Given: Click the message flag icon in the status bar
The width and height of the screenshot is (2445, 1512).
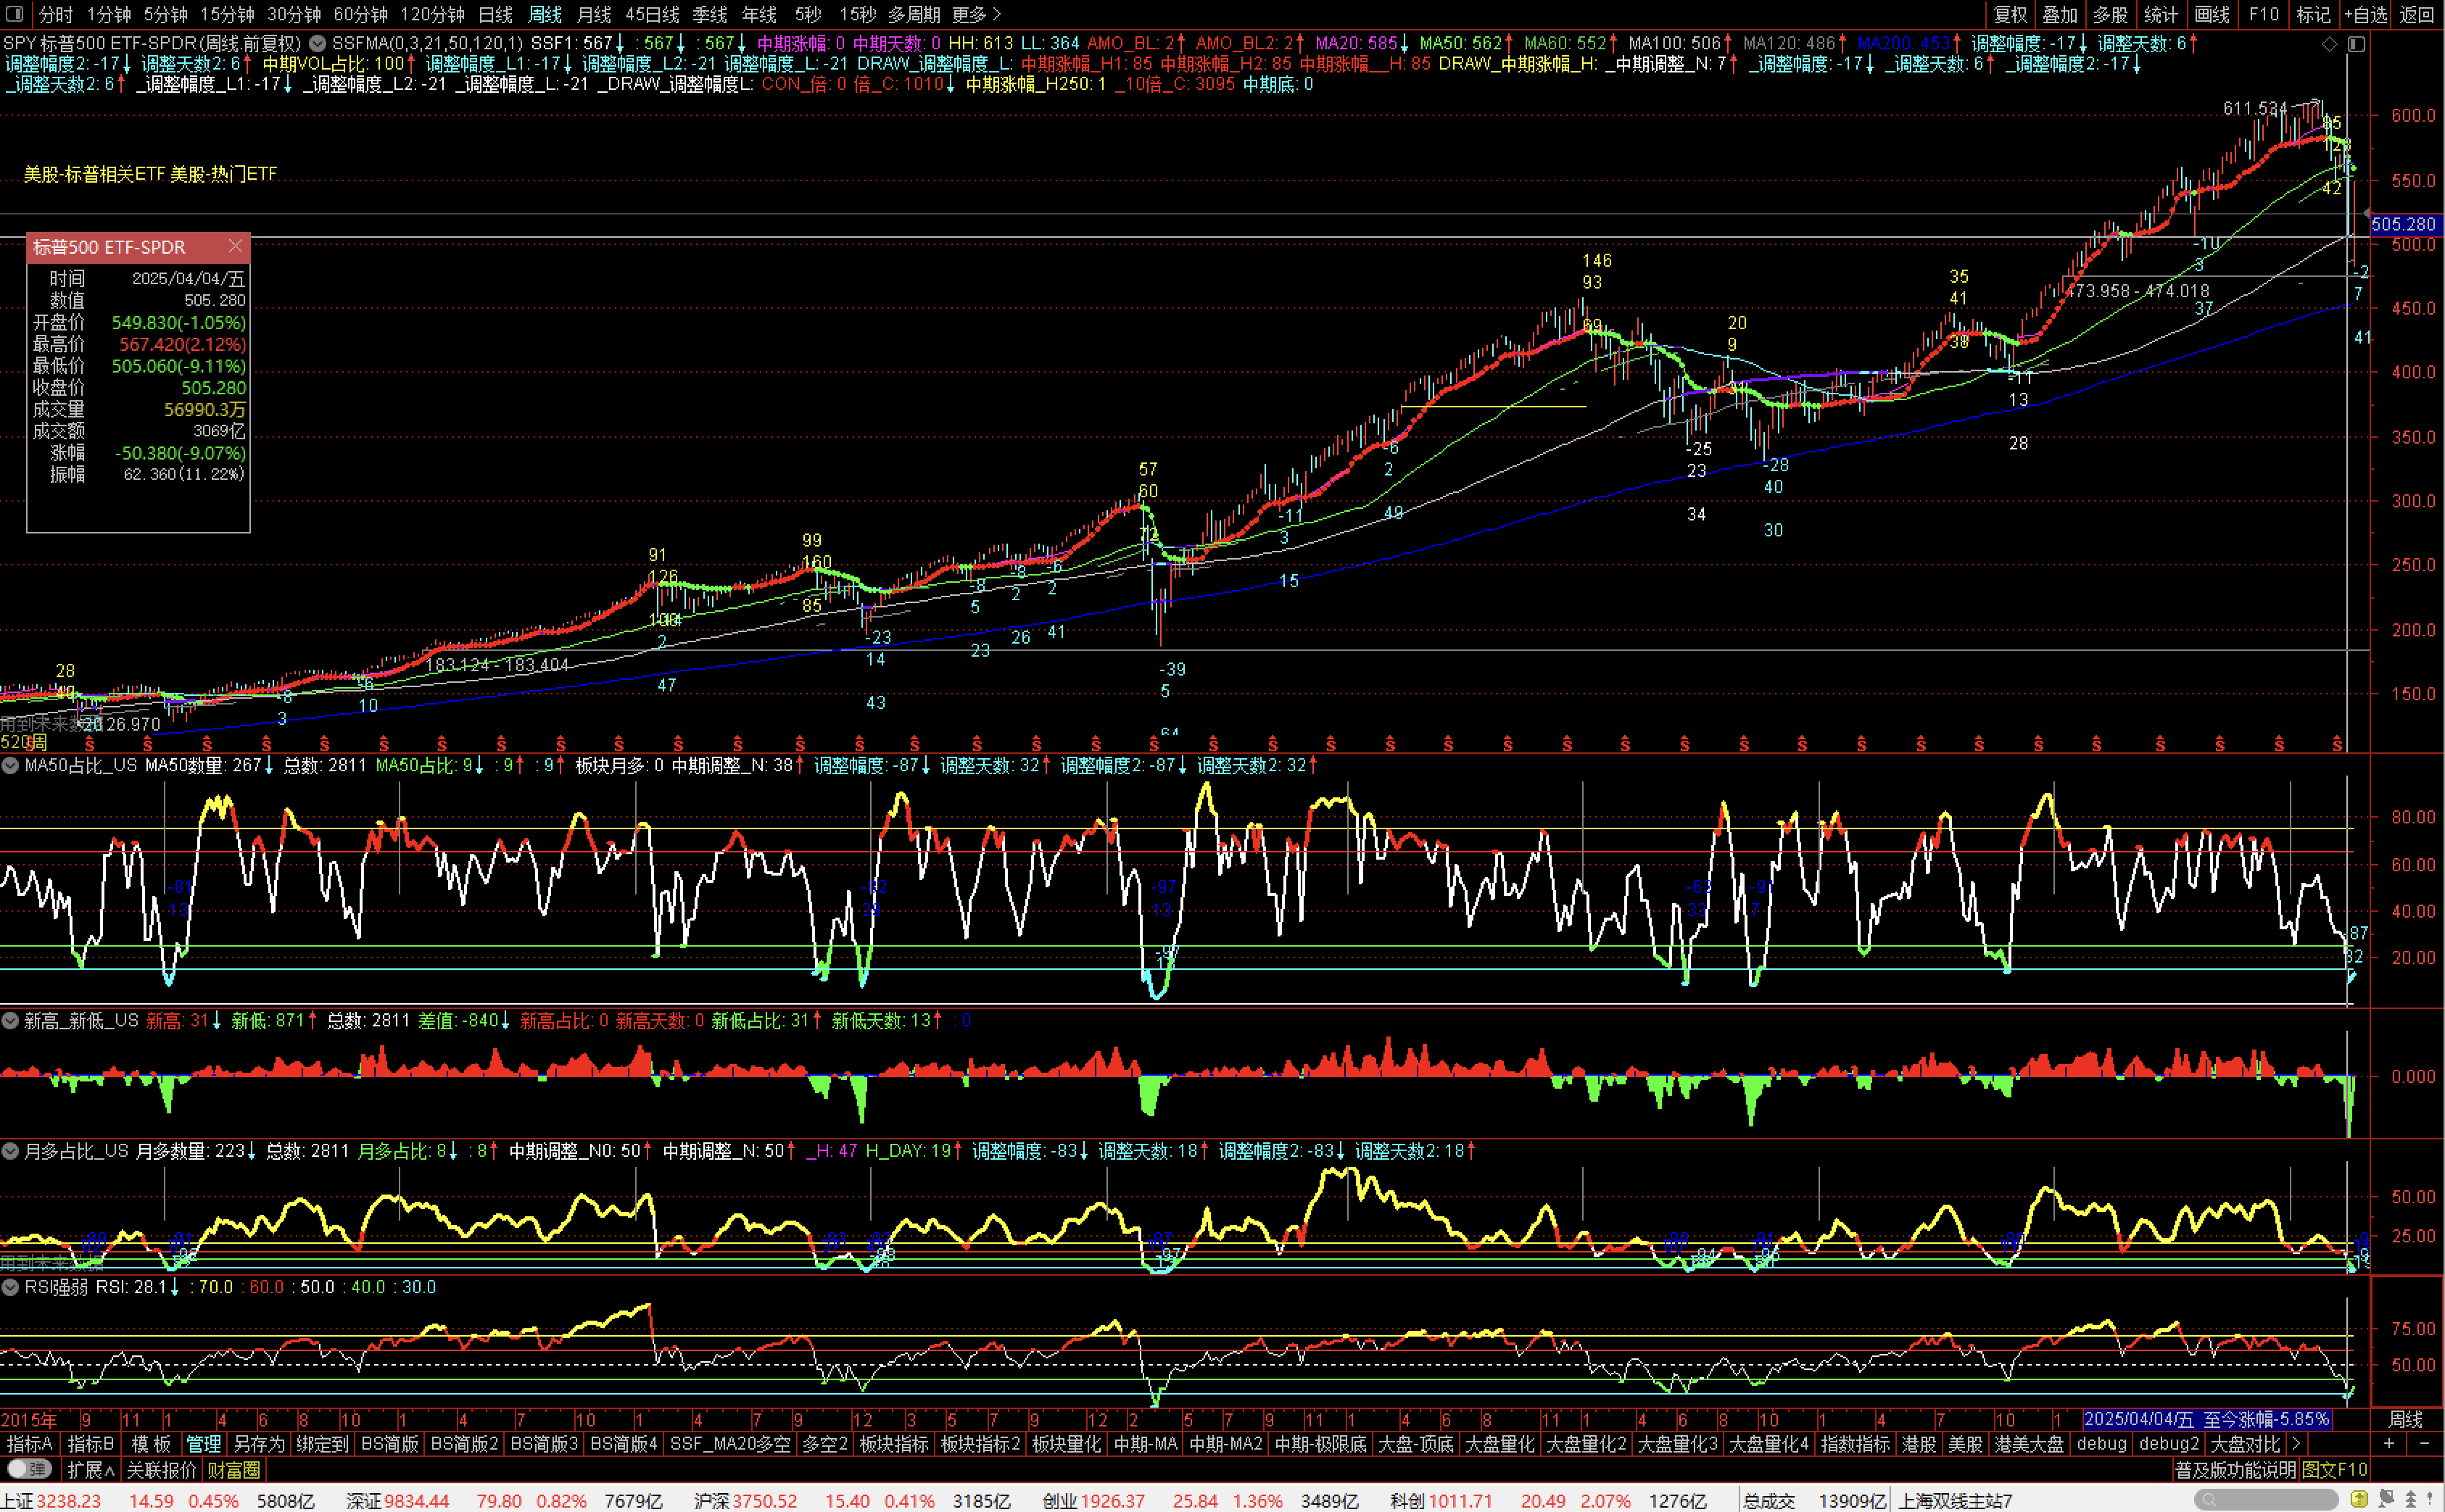Looking at the screenshot, I should (2386, 1499).
